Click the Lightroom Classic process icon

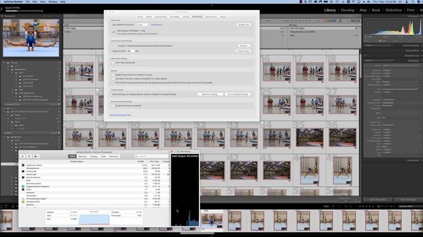[23, 165]
